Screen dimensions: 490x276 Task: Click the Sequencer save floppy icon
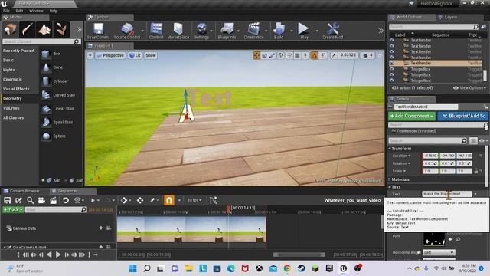coord(7,200)
